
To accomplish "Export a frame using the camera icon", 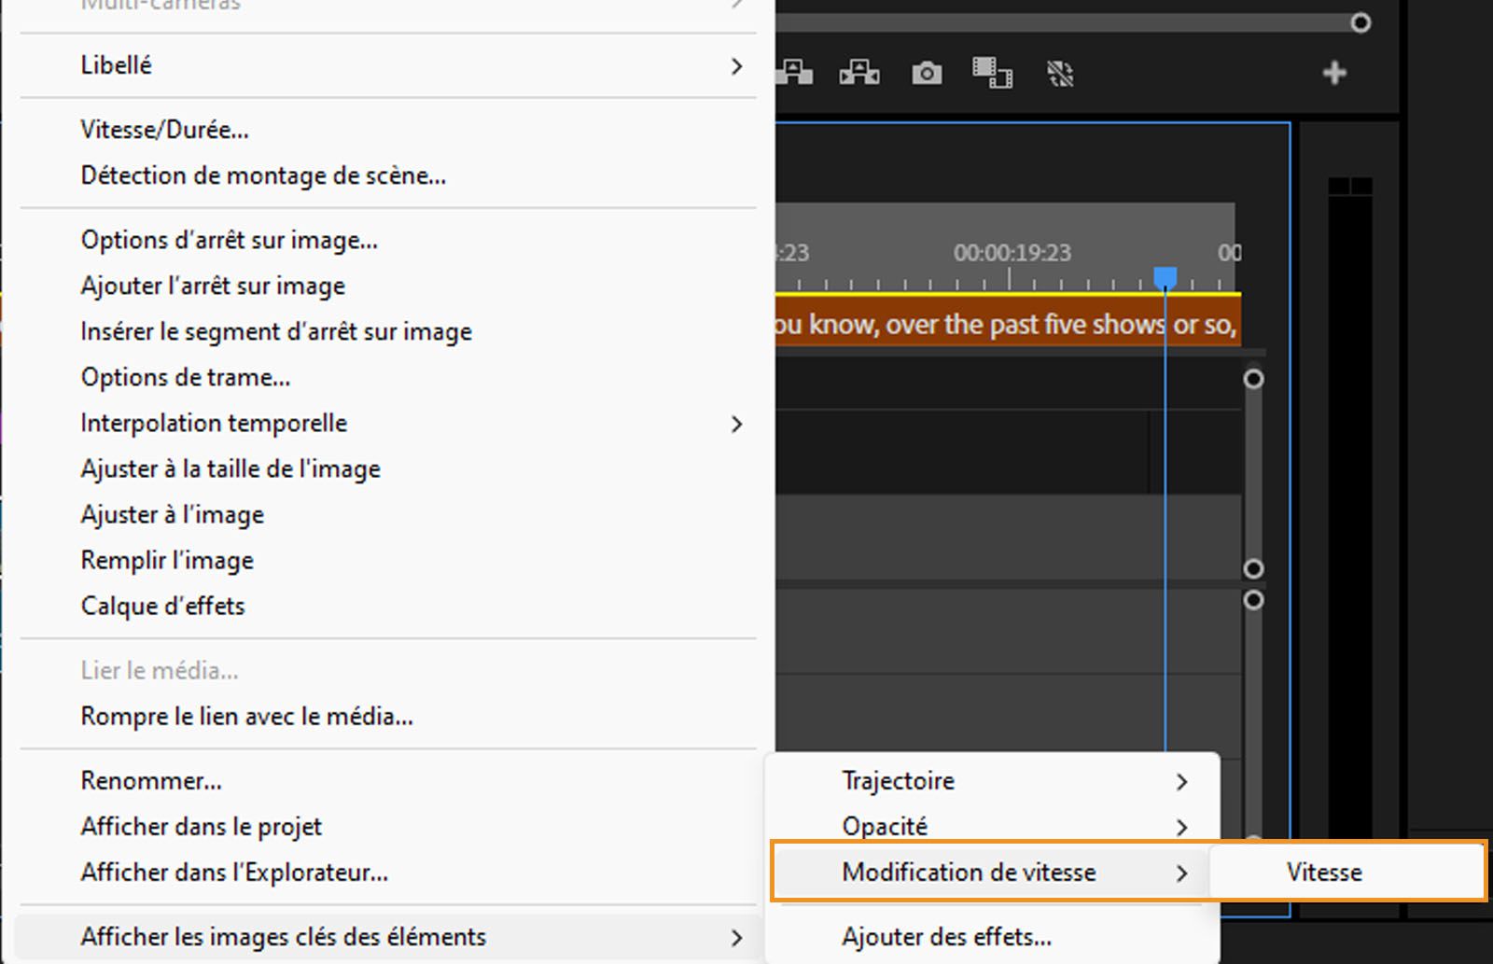I will tap(927, 73).
